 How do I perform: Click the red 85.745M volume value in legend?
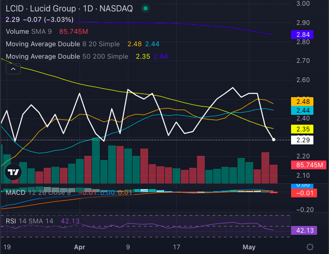pyautogui.click(x=73, y=32)
